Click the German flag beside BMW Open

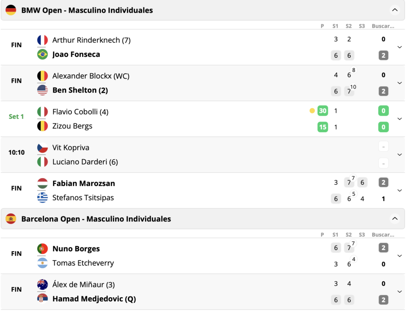(11, 10)
